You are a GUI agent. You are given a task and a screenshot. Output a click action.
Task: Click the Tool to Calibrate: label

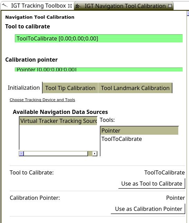click(32, 172)
